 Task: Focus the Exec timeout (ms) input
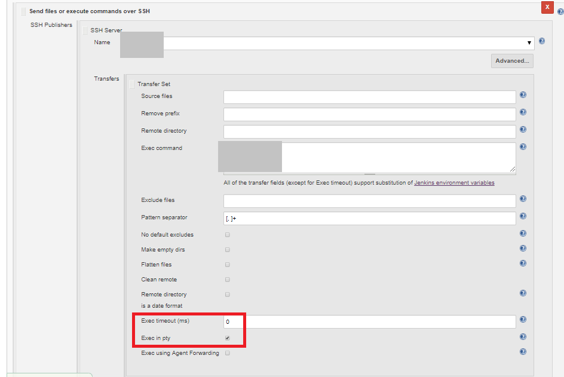tap(370, 321)
